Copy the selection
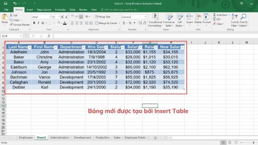 [x=15, y=20]
